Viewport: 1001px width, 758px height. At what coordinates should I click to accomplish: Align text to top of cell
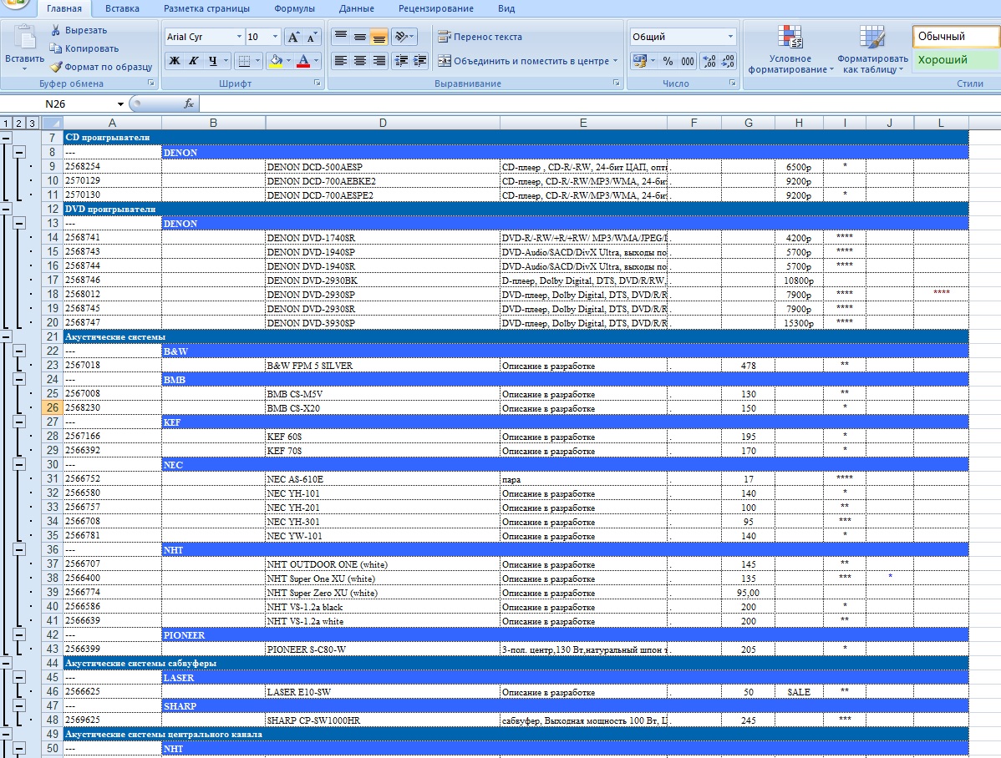point(341,37)
